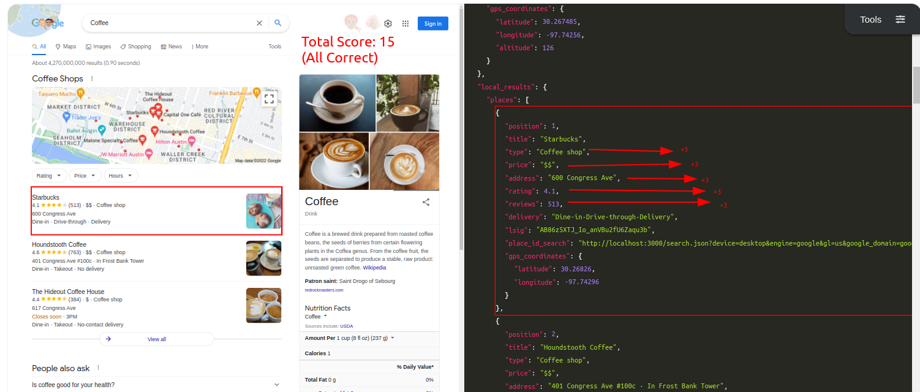Screen dimensions: 920x392
Task: Click the share icon next to Coffee title
Action: 426,202
